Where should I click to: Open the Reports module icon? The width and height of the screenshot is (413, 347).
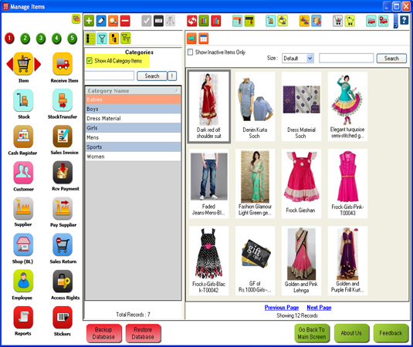click(x=23, y=317)
